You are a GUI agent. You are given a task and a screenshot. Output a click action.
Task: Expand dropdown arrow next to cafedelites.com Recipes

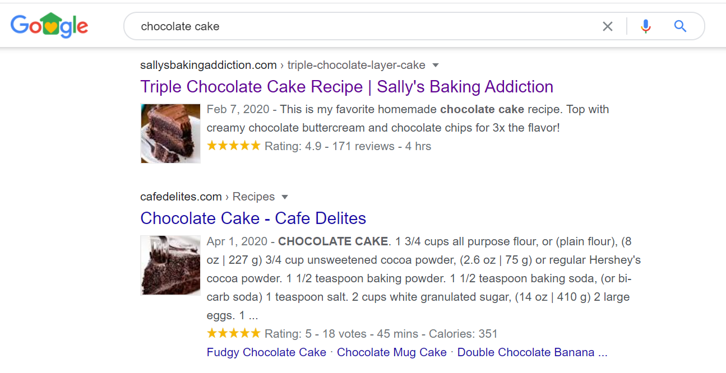[x=285, y=197]
